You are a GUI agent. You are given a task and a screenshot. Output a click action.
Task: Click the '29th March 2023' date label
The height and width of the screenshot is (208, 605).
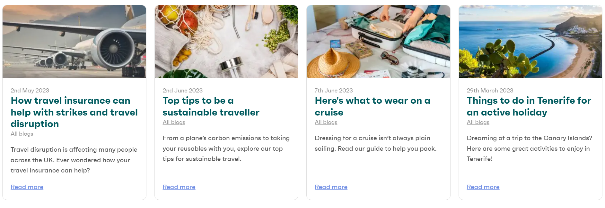pyautogui.click(x=490, y=91)
